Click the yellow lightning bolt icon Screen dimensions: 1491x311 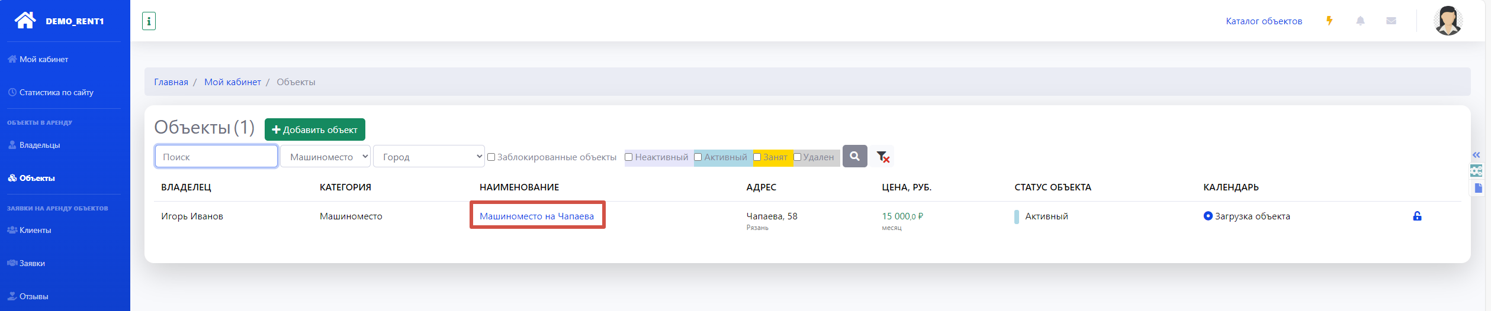coord(1329,21)
